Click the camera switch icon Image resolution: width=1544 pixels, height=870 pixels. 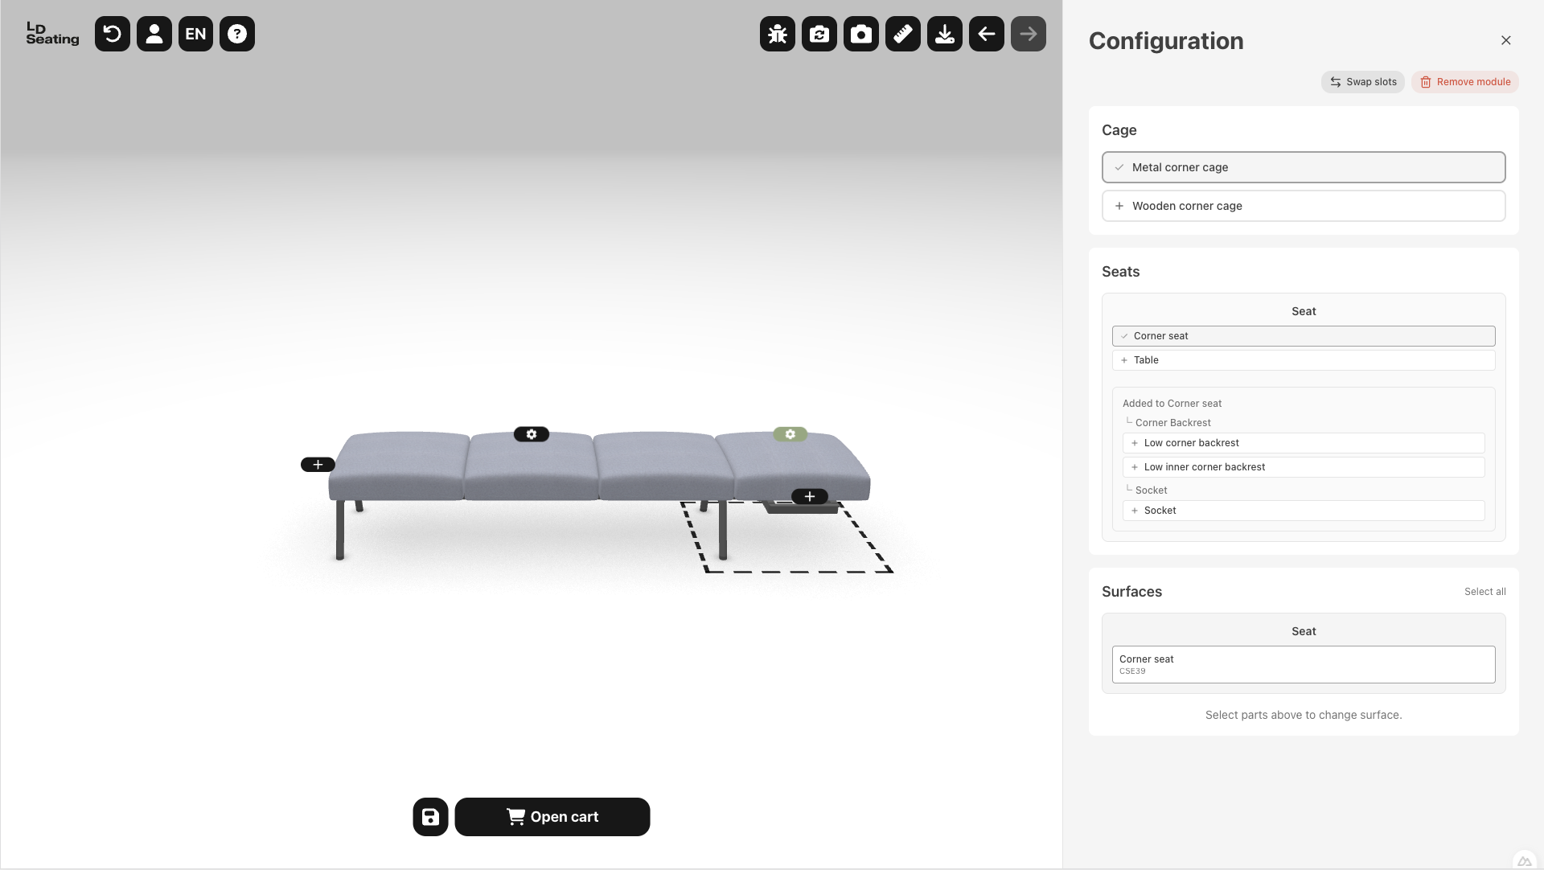pyautogui.click(x=819, y=34)
